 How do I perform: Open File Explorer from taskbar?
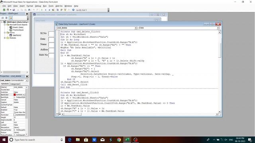(78, 140)
